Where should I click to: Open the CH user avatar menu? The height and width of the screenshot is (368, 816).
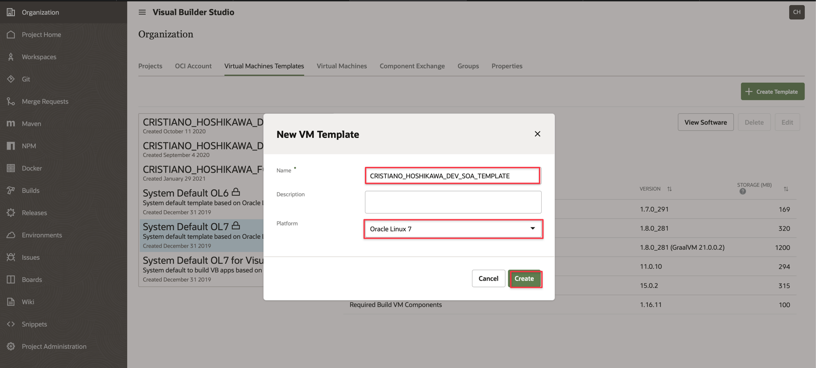coord(796,12)
